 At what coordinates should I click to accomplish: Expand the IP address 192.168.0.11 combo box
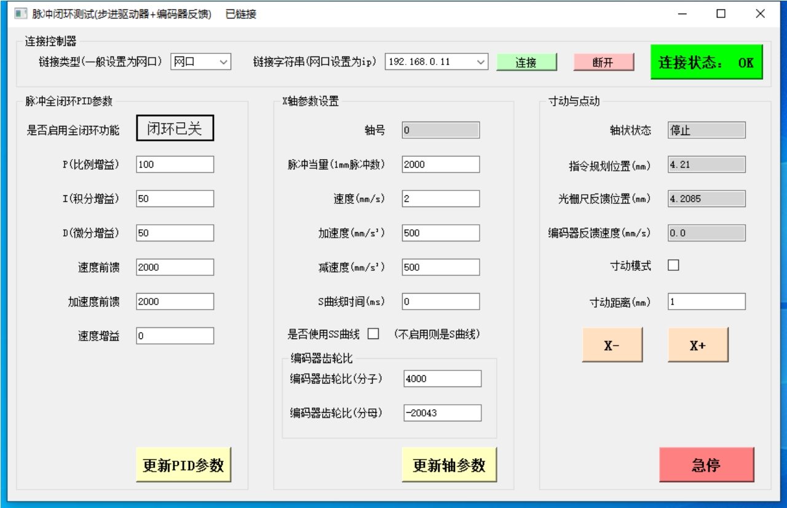(437, 61)
